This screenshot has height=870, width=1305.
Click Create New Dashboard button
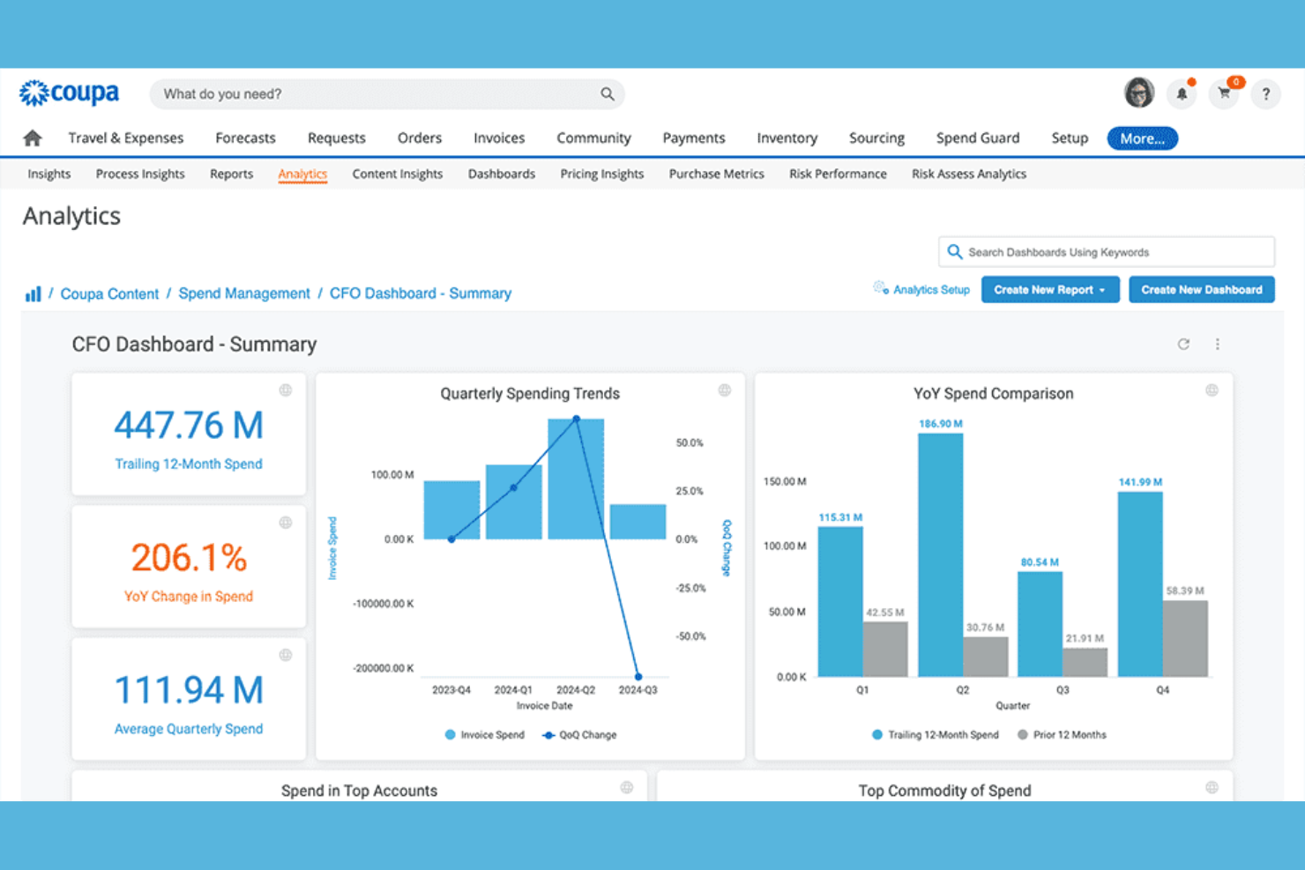click(x=1202, y=289)
